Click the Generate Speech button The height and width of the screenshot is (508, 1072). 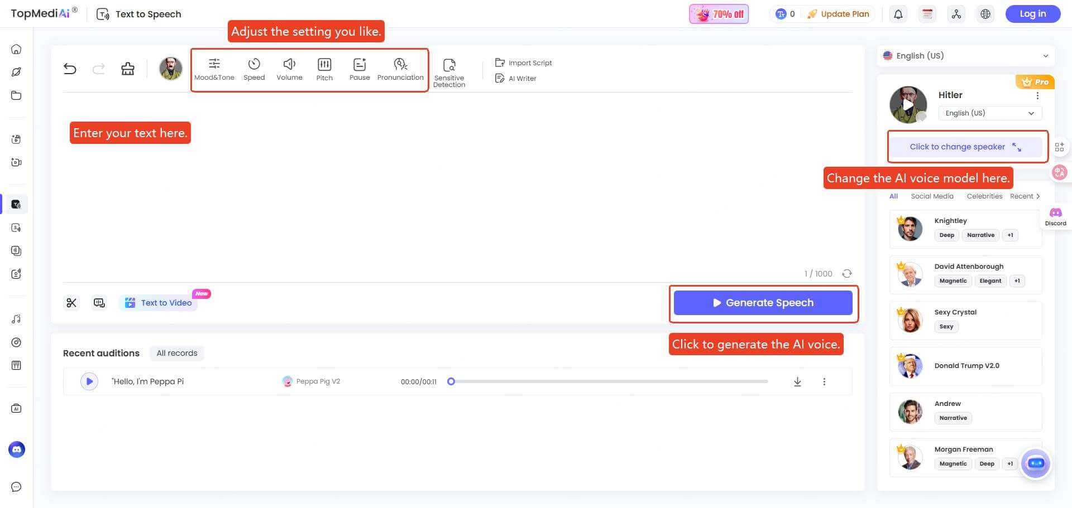(x=763, y=302)
